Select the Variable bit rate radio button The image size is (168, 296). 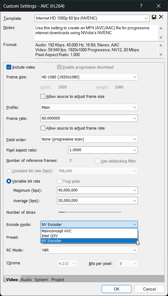coord(9,181)
